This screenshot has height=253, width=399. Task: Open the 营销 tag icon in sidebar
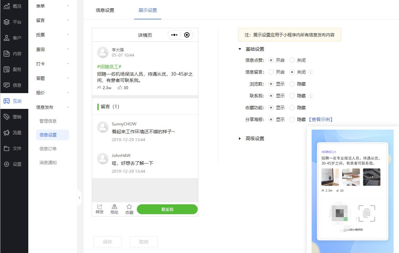tap(7, 117)
